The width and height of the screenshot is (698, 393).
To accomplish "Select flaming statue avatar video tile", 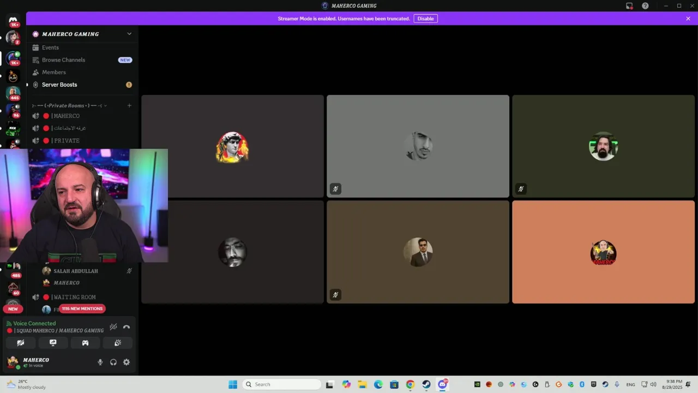I will [232, 146].
